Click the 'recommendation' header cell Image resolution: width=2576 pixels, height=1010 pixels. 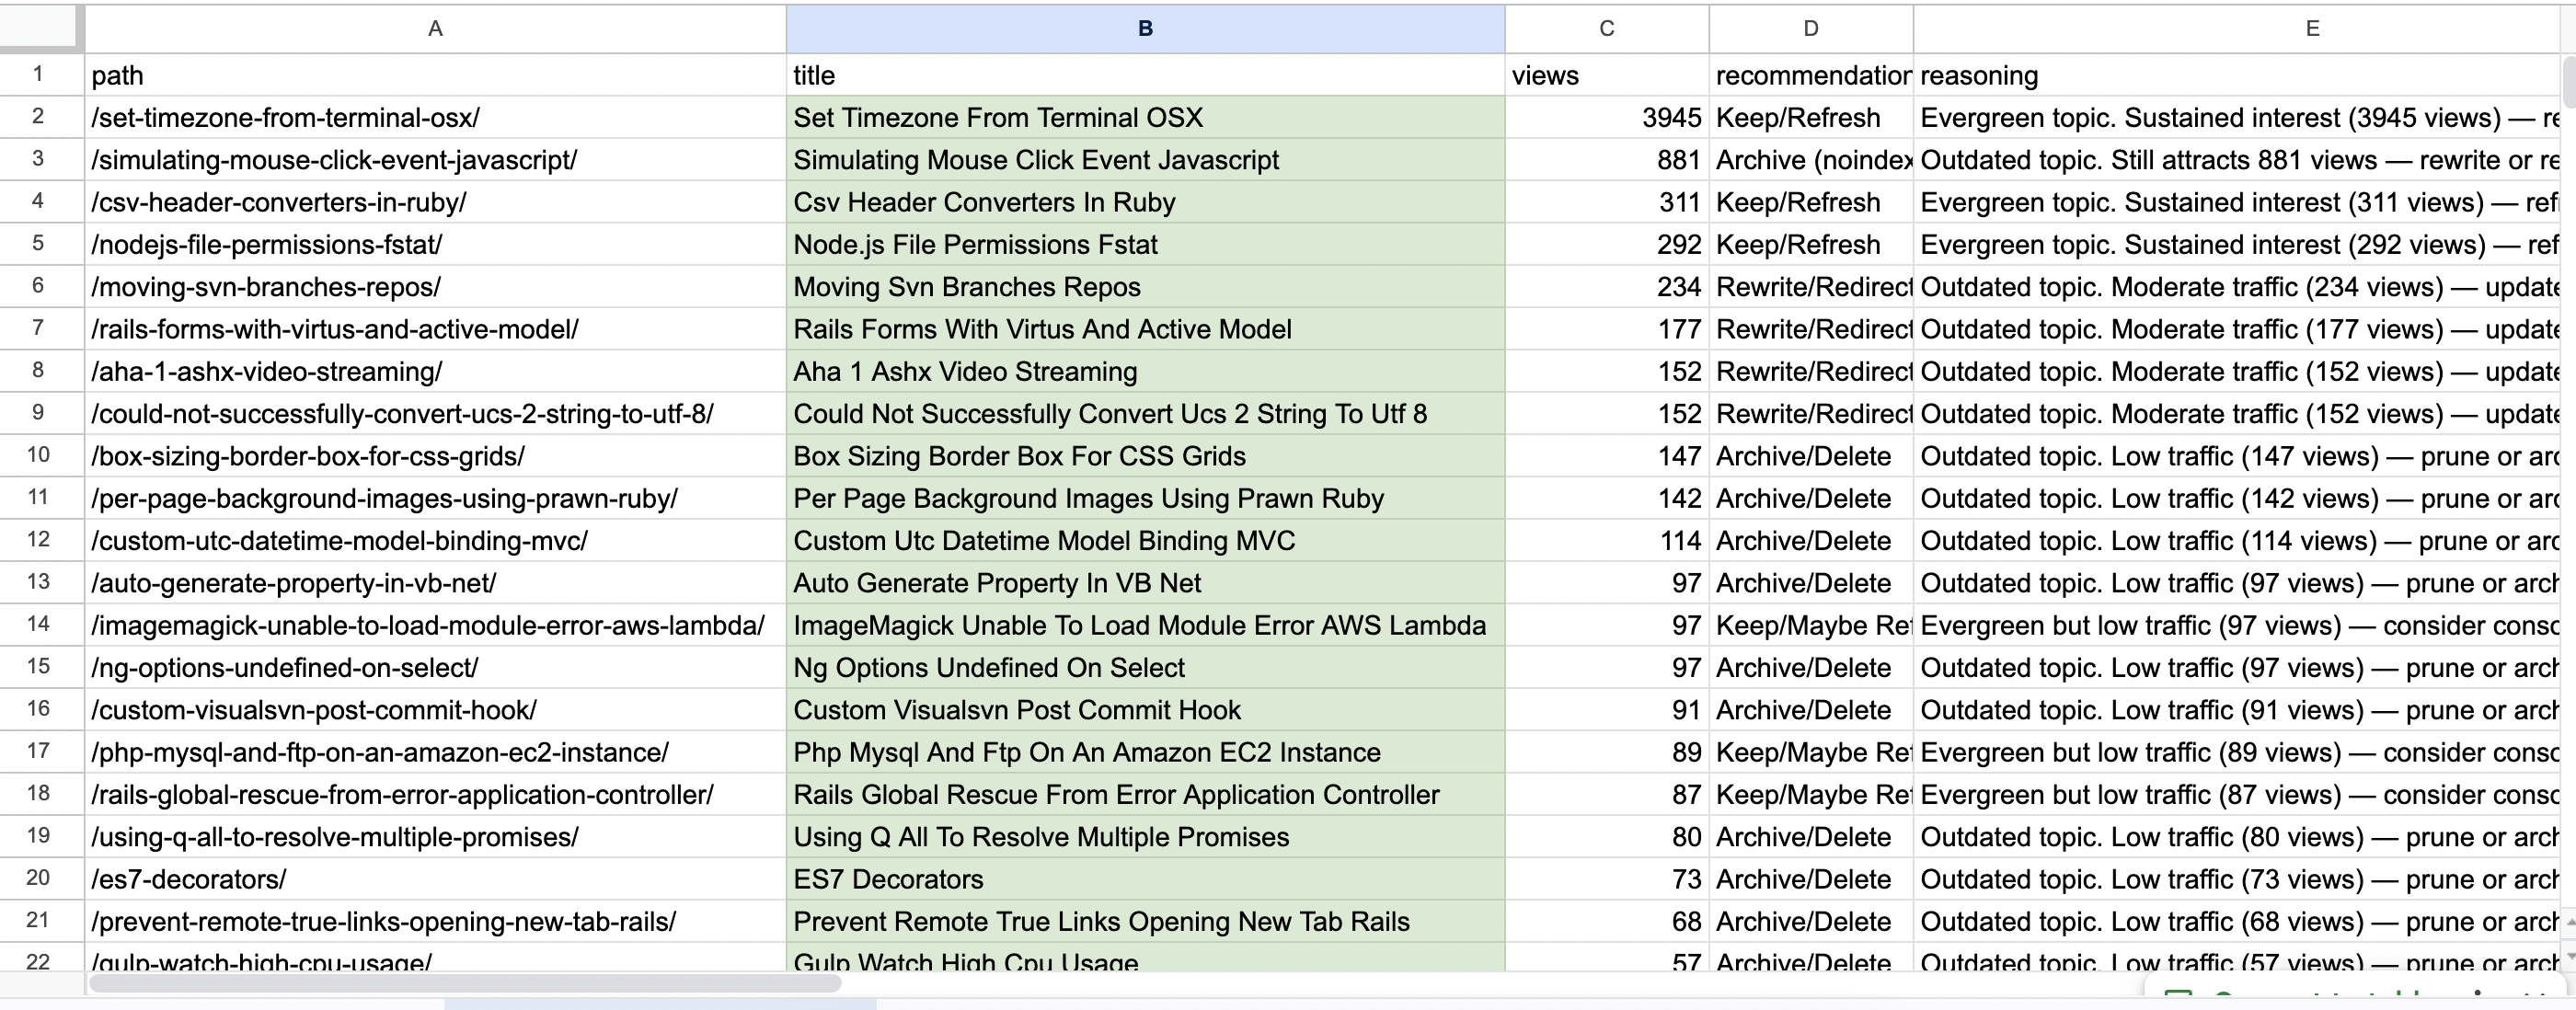coord(1810,75)
